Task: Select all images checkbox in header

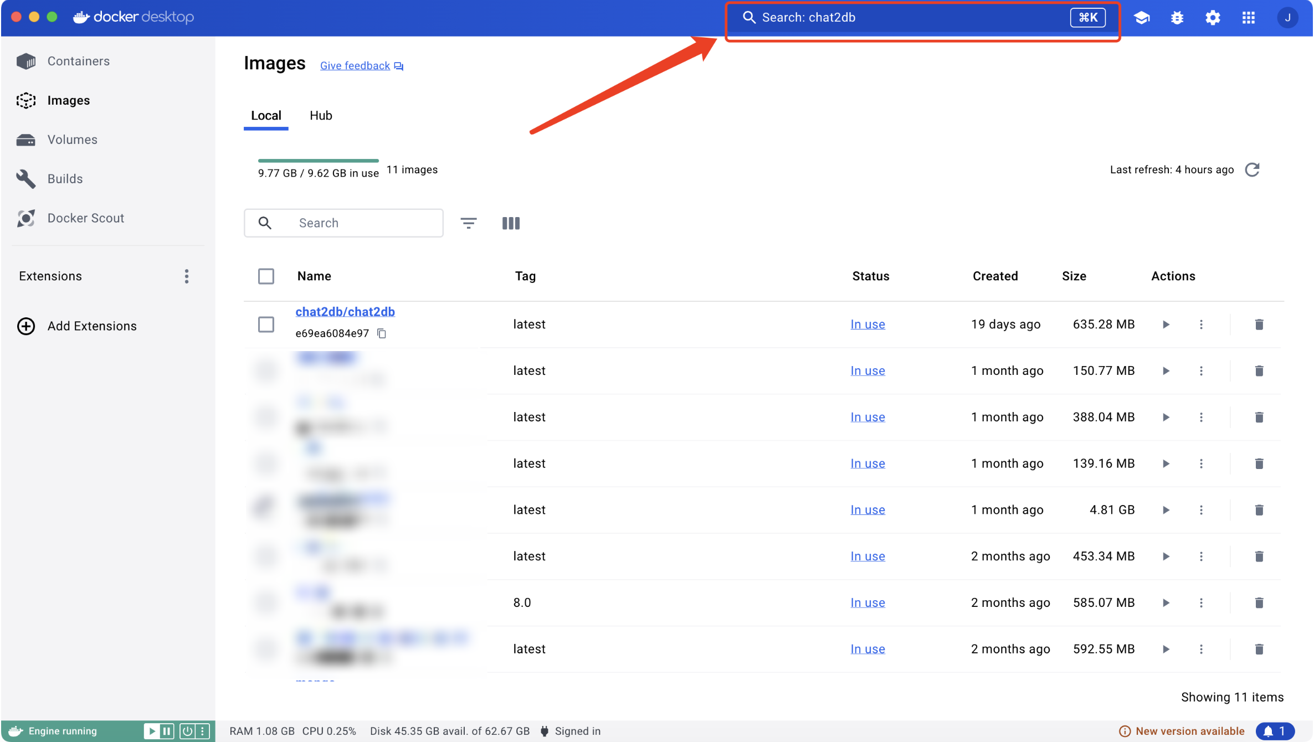Action: [266, 276]
